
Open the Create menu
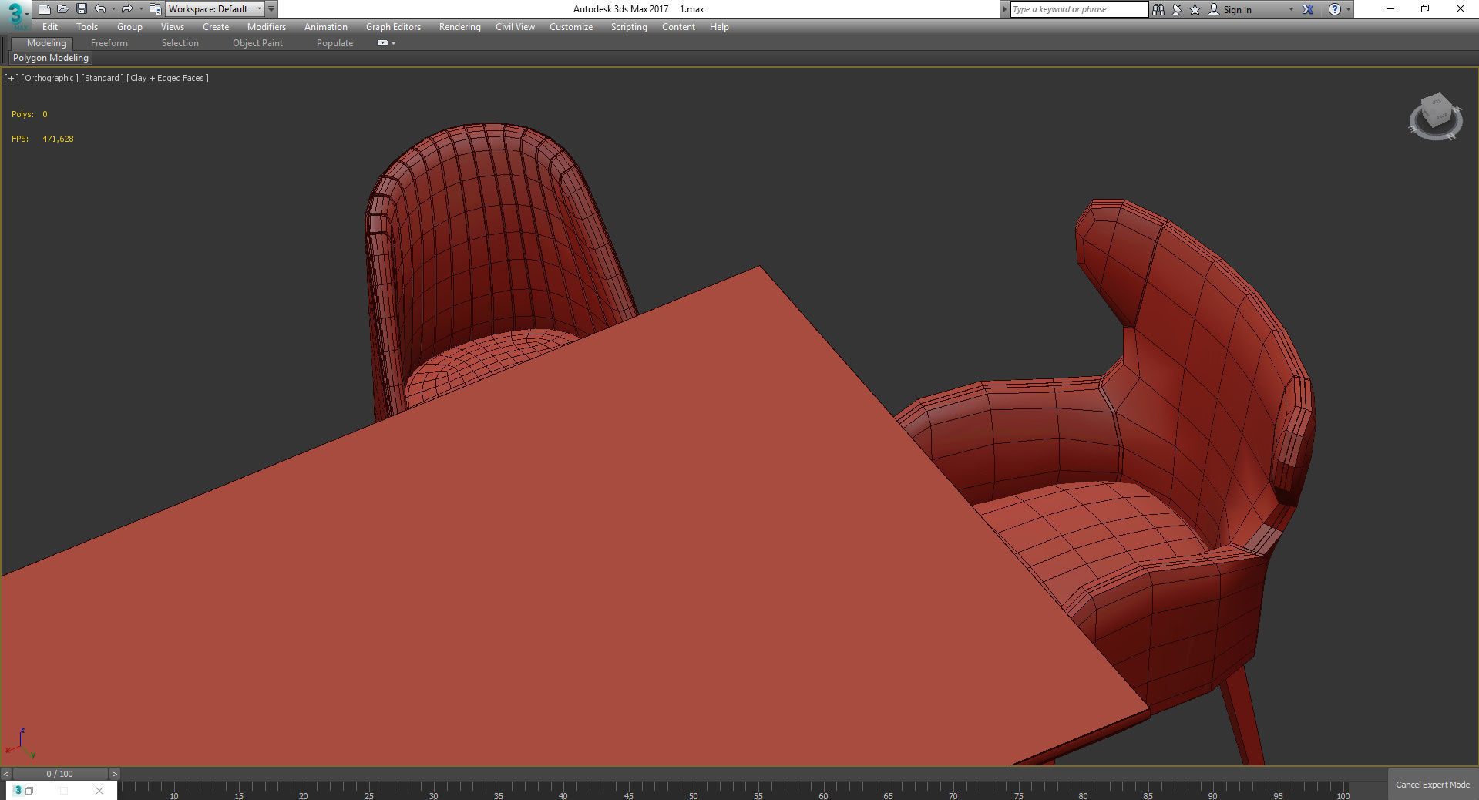click(216, 27)
